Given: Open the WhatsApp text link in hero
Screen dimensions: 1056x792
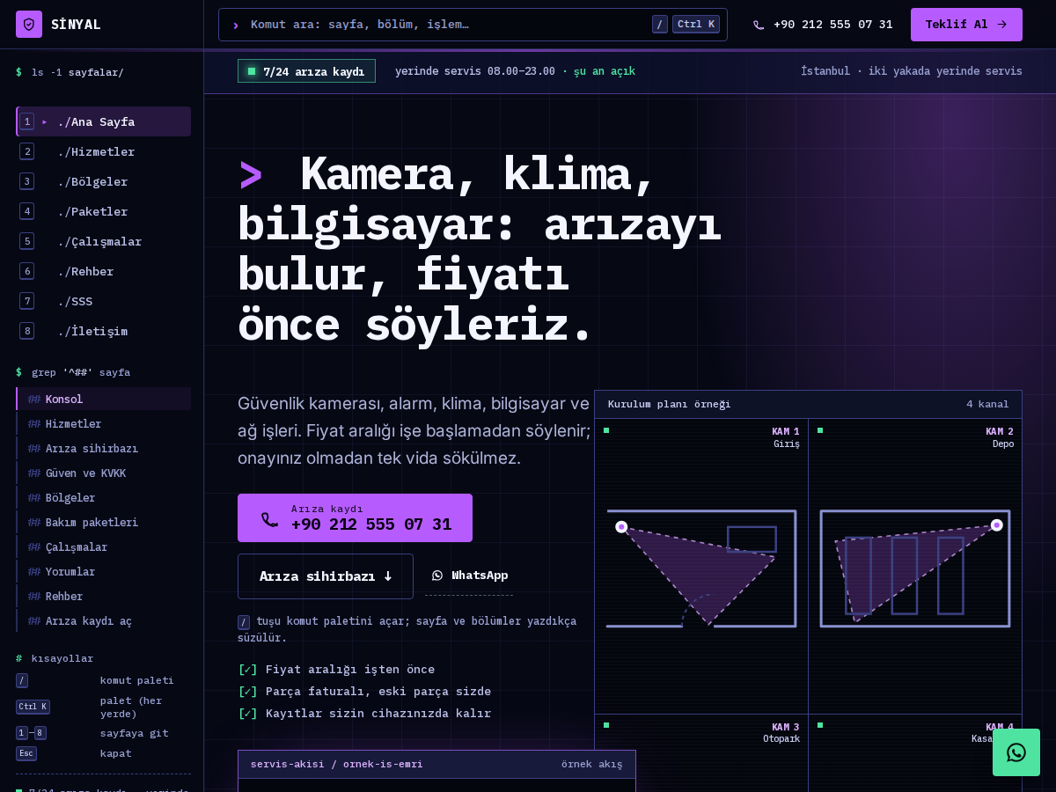Looking at the screenshot, I should (x=469, y=576).
